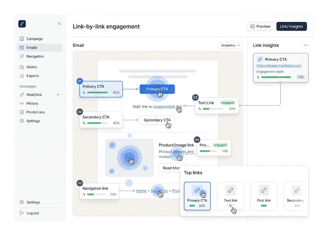Go to States in the sidebar
This screenshot has width=328, height=237.
(x=39, y=67)
